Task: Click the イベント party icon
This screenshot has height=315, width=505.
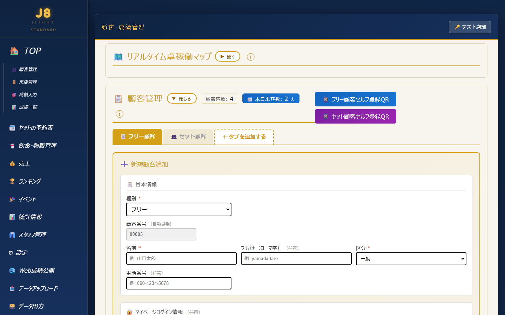Action: click(x=12, y=199)
